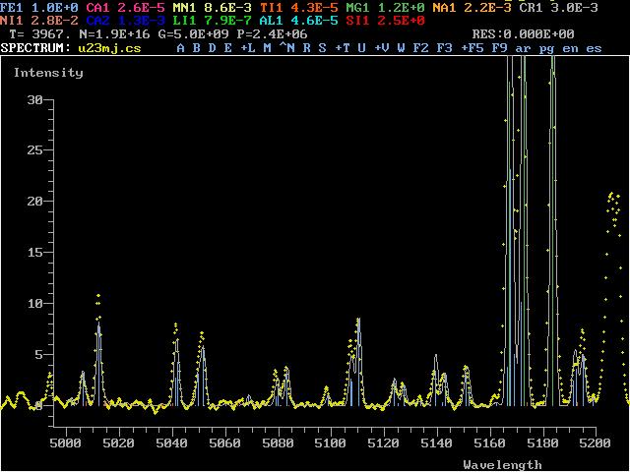Viewport: 630px width, 472px height.
Task: Click the RES:0.000E+00 residual readout
Action: pos(523,34)
